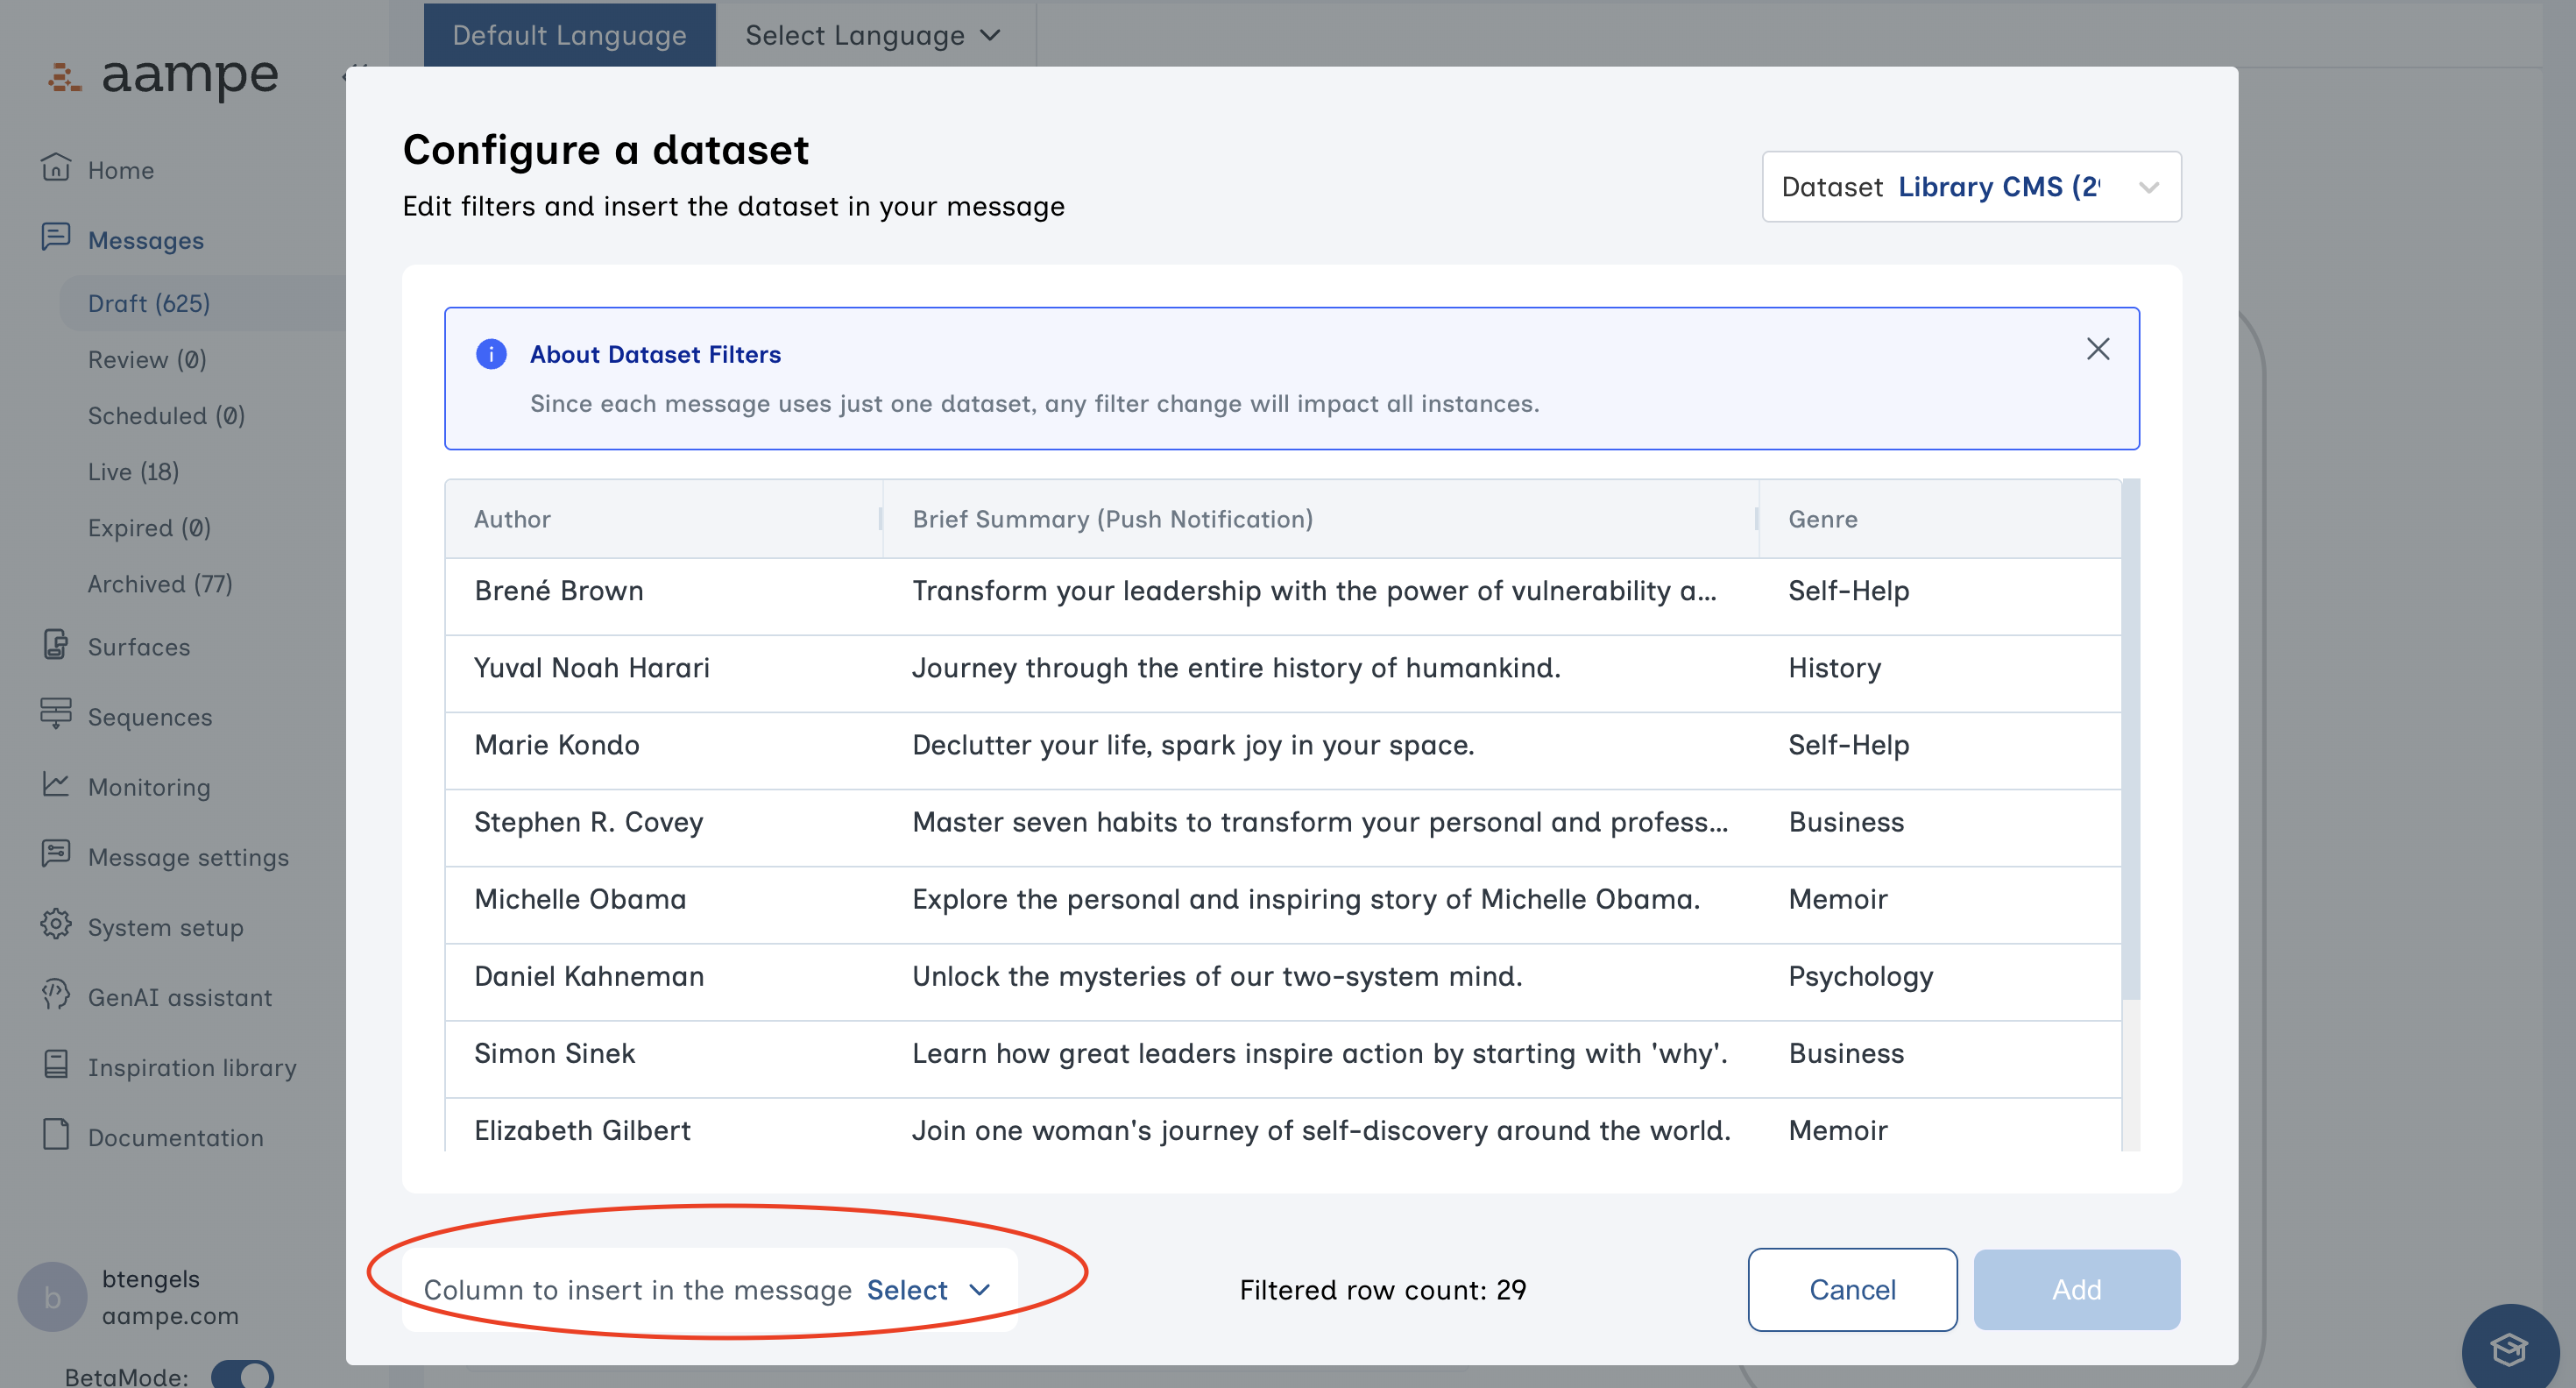The height and width of the screenshot is (1388, 2576).
Task: Open Live (18) messages
Action: click(133, 471)
